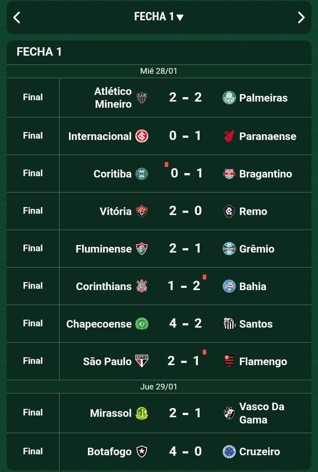Click the Grêmio team badge

(x=229, y=249)
